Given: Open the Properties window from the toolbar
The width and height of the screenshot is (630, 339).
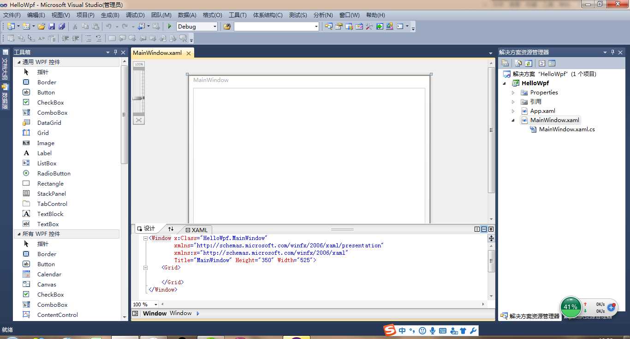Looking at the screenshot, I should [339, 26].
